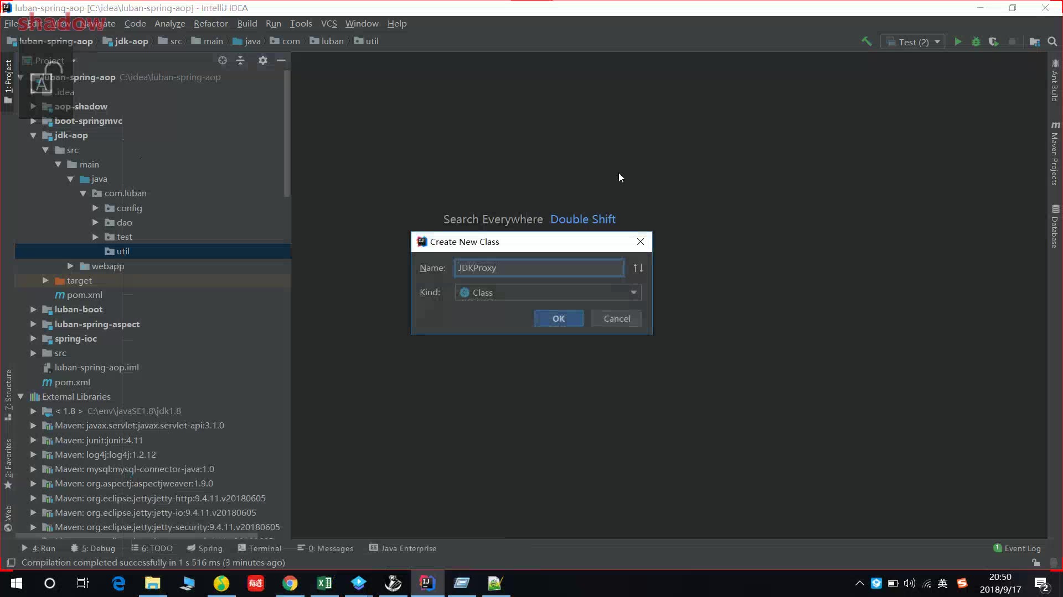
Task: Open the Terminal tool tab
Action: coord(260,548)
